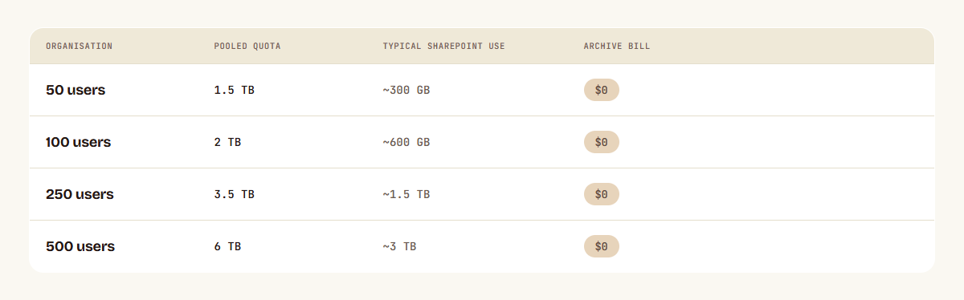The image size is (964, 300).
Task: Select the 500 users row label
Action: coord(80,246)
